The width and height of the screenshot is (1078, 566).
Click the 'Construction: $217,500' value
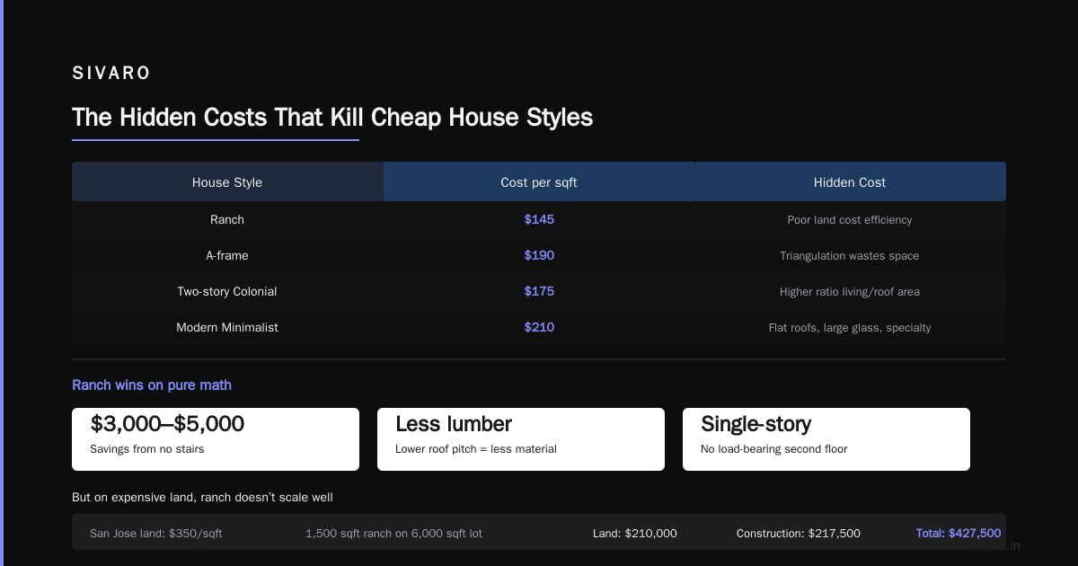(799, 533)
